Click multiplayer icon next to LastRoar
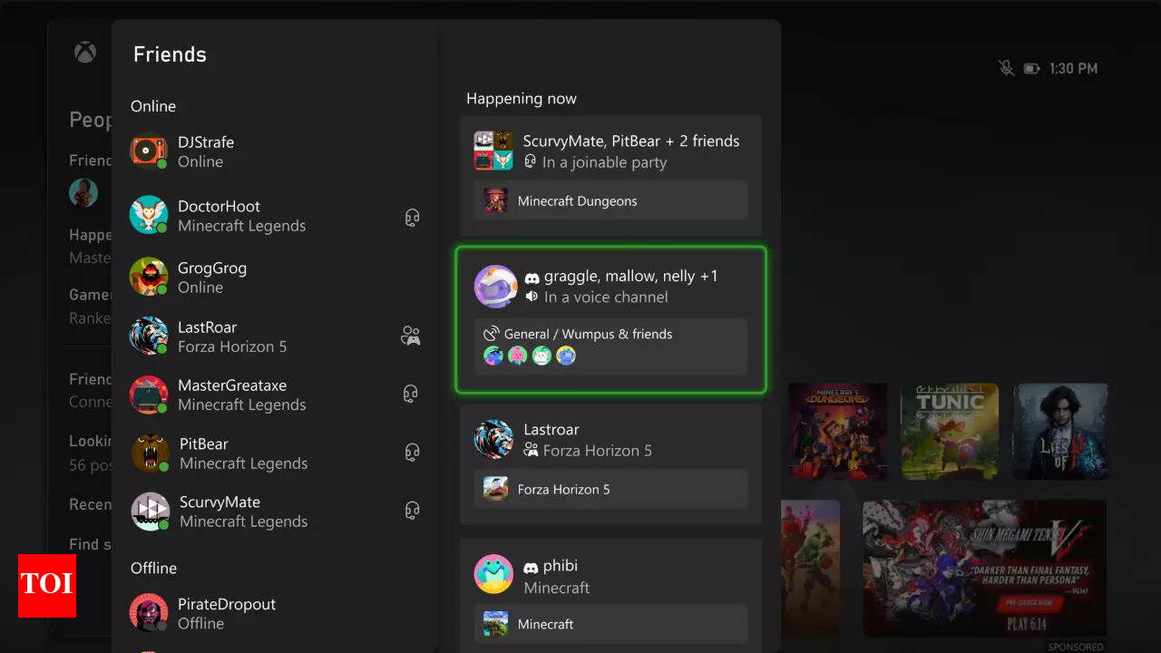Image resolution: width=1161 pixels, height=653 pixels. click(x=411, y=336)
